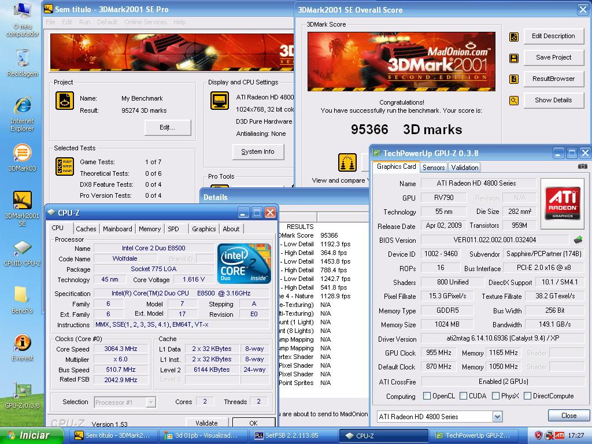Click the Project icon in 3DMark2001 window
The height and width of the screenshot is (444, 592).
(65, 101)
